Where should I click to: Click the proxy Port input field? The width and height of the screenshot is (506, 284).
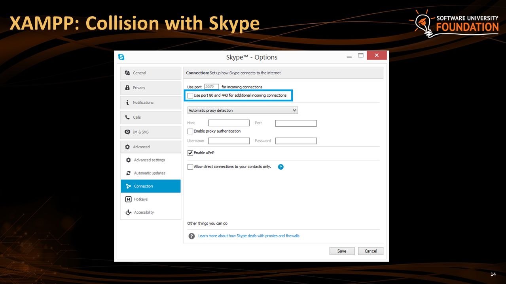pos(296,123)
